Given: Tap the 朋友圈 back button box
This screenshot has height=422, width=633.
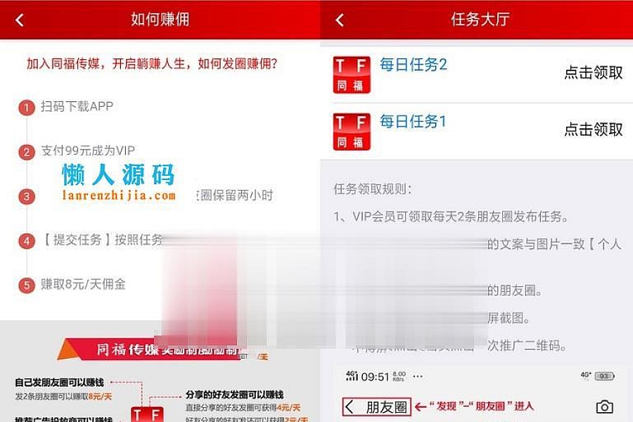Looking at the screenshot, I should [x=377, y=407].
